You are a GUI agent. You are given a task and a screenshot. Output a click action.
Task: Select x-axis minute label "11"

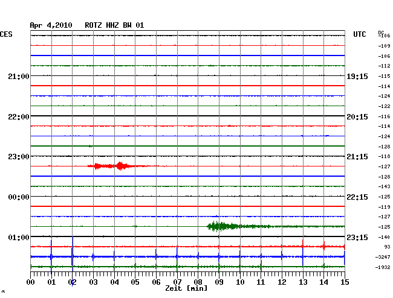261,282
